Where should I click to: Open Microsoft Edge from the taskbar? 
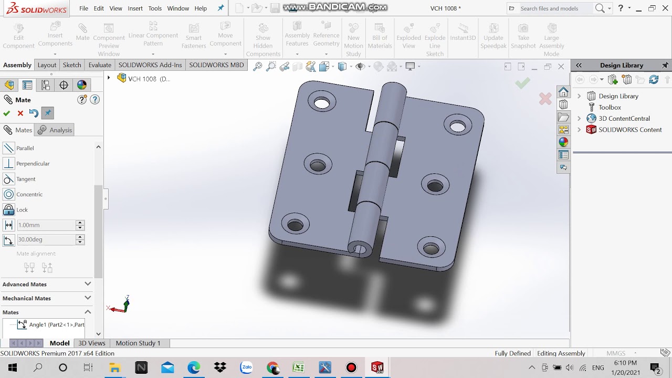click(x=194, y=367)
